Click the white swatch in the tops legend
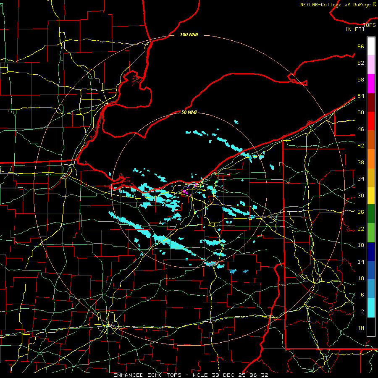 [371, 46]
